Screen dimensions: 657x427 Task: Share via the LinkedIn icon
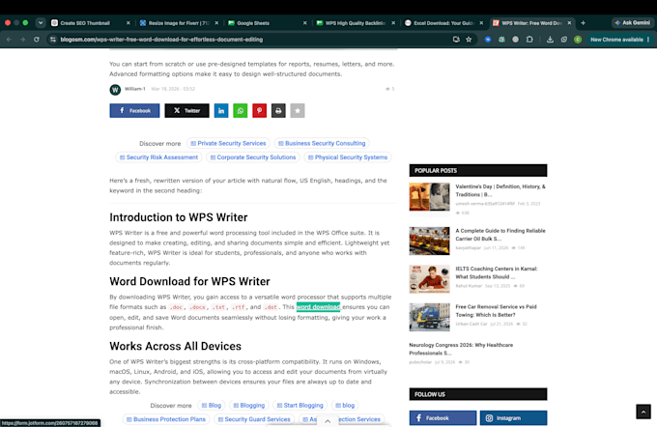[x=221, y=111]
